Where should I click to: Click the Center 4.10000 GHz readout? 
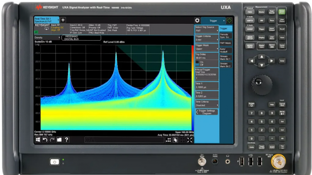45,132
